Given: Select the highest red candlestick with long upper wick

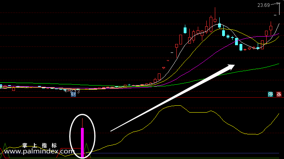Looking at the screenshot, I should [x=215, y=15].
